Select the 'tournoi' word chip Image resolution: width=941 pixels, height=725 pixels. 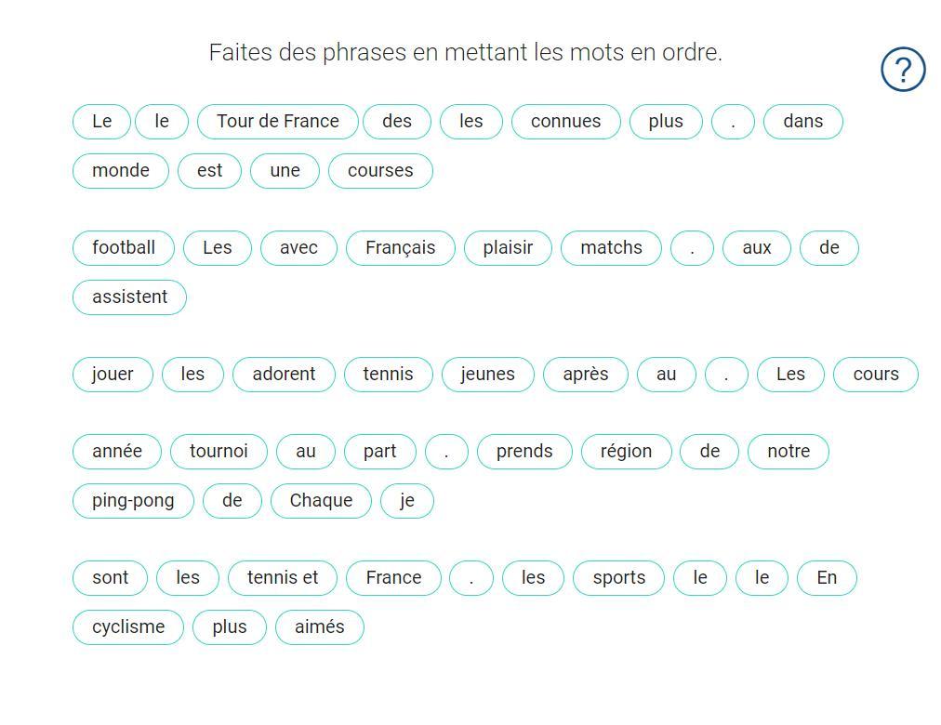tap(219, 452)
